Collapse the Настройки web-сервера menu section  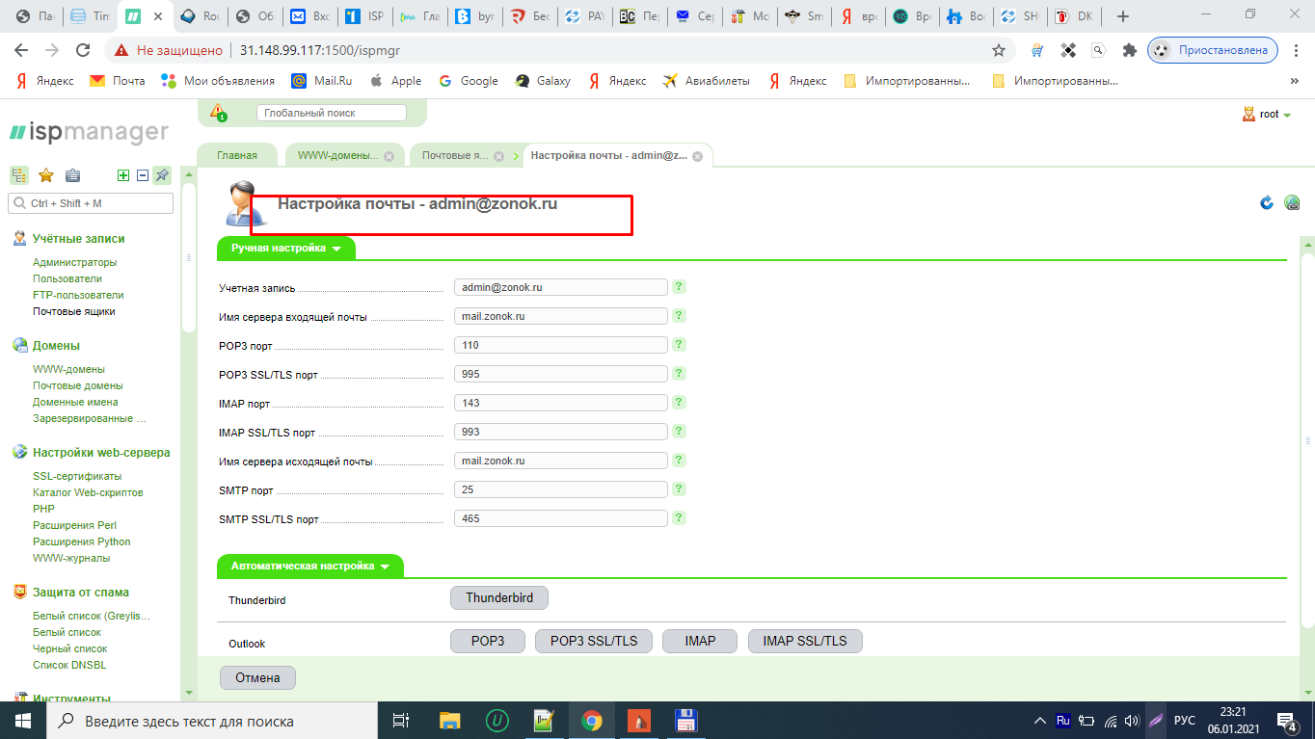tap(101, 453)
